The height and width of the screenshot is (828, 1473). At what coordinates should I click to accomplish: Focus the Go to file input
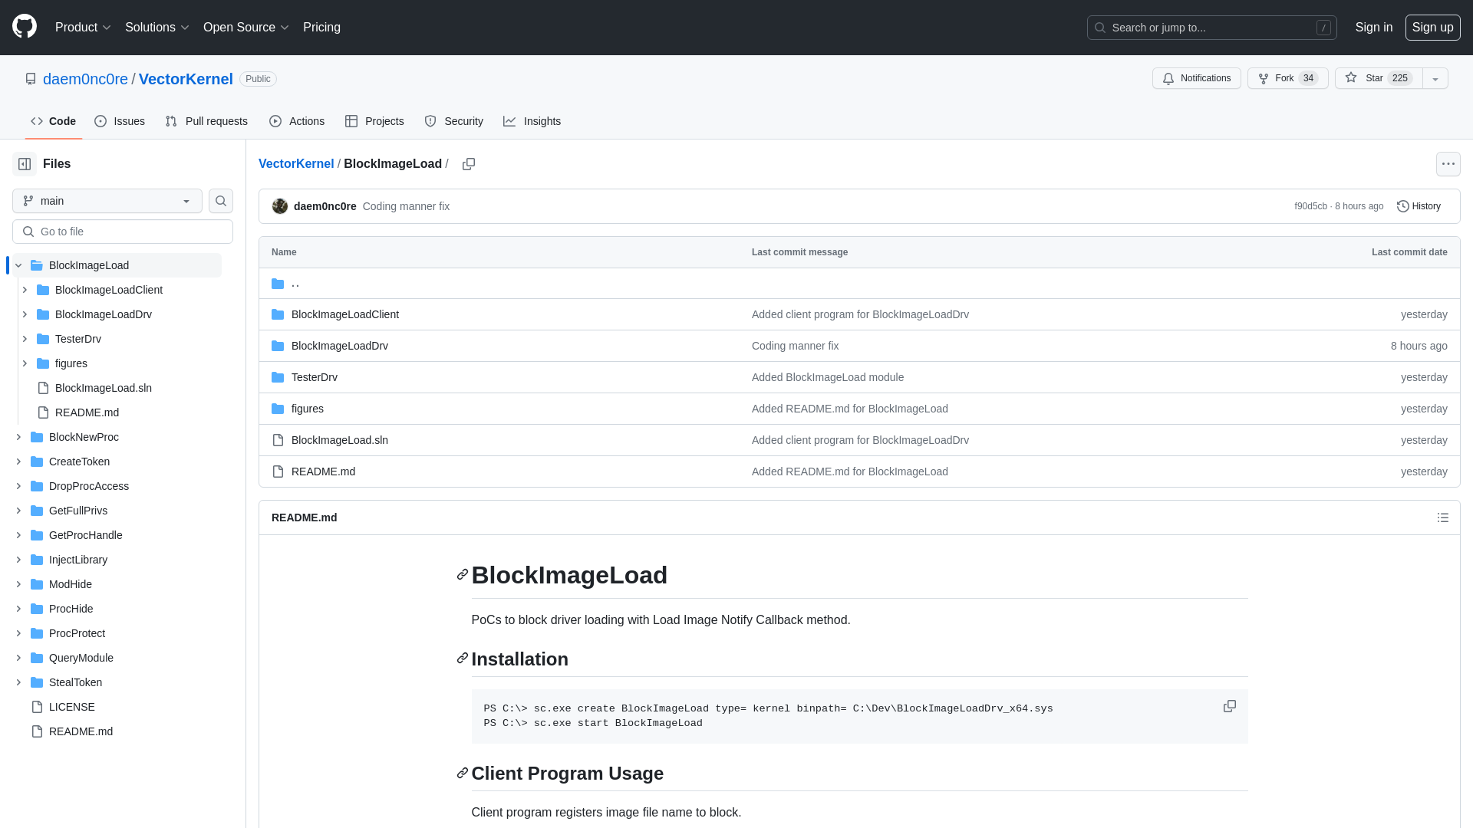click(x=123, y=232)
